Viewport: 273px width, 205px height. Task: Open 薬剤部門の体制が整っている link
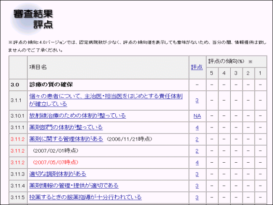pyautogui.click(x=66, y=127)
